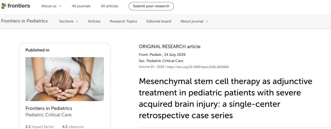Select the Articles tab
The image size is (331, 129).
pyautogui.click(x=94, y=21)
